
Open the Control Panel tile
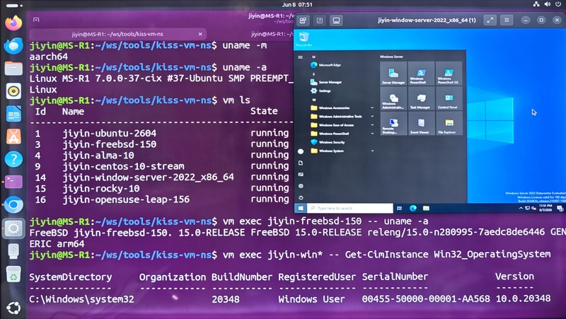pyautogui.click(x=449, y=98)
